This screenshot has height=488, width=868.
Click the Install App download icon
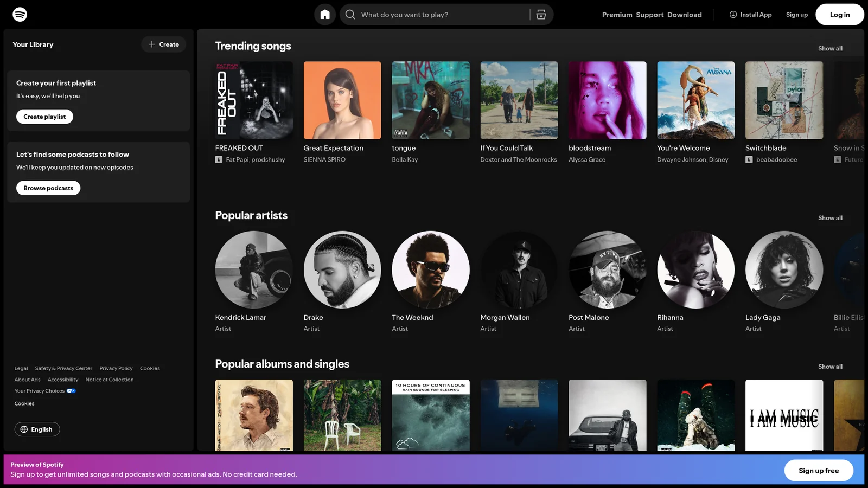coord(733,15)
